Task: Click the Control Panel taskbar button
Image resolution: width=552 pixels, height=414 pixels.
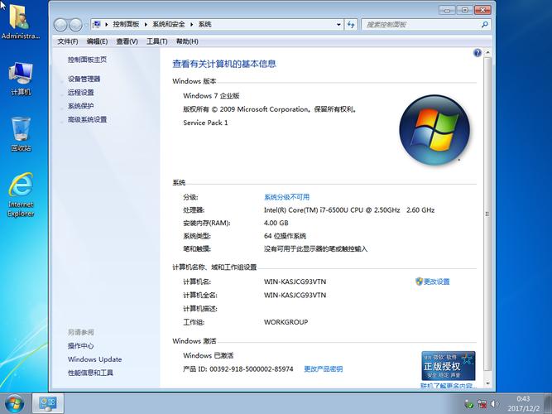Action: [48, 403]
